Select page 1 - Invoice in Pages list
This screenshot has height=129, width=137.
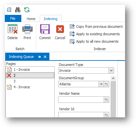click(x=30, y=70)
